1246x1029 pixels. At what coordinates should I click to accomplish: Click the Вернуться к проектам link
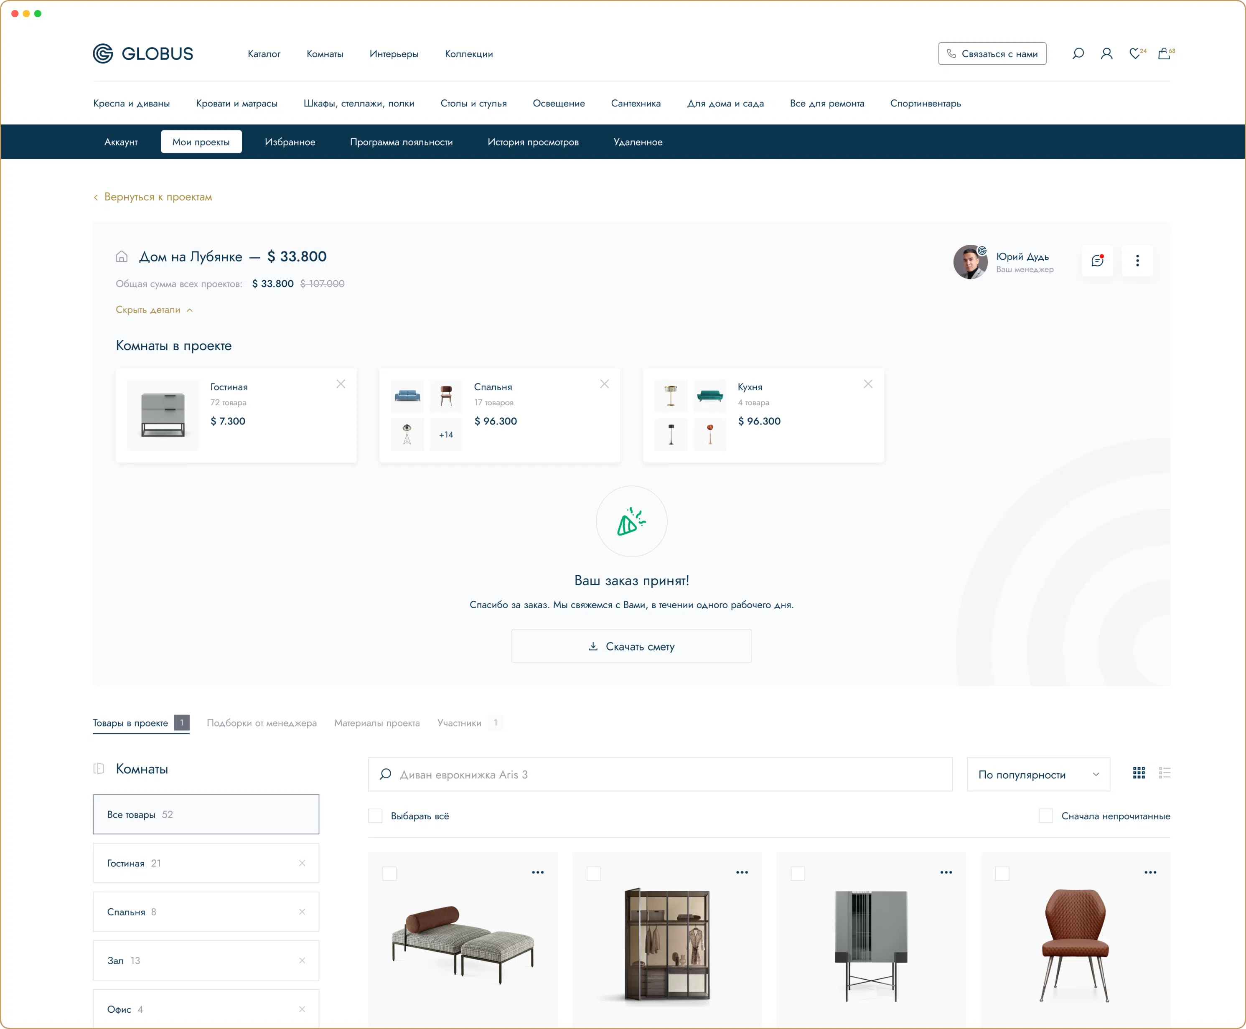tap(158, 197)
